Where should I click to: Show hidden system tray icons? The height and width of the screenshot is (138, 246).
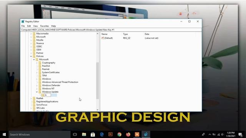(x=209, y=135)
